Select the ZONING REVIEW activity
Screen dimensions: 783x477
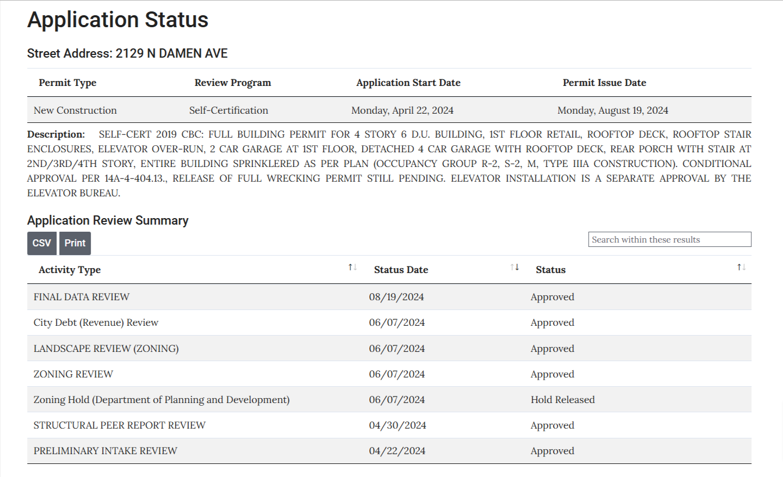(x=73, y=374)
